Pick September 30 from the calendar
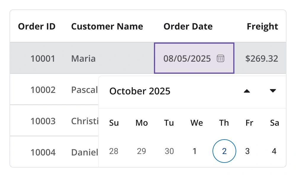The image size is (296, 177). click(169, 151)
